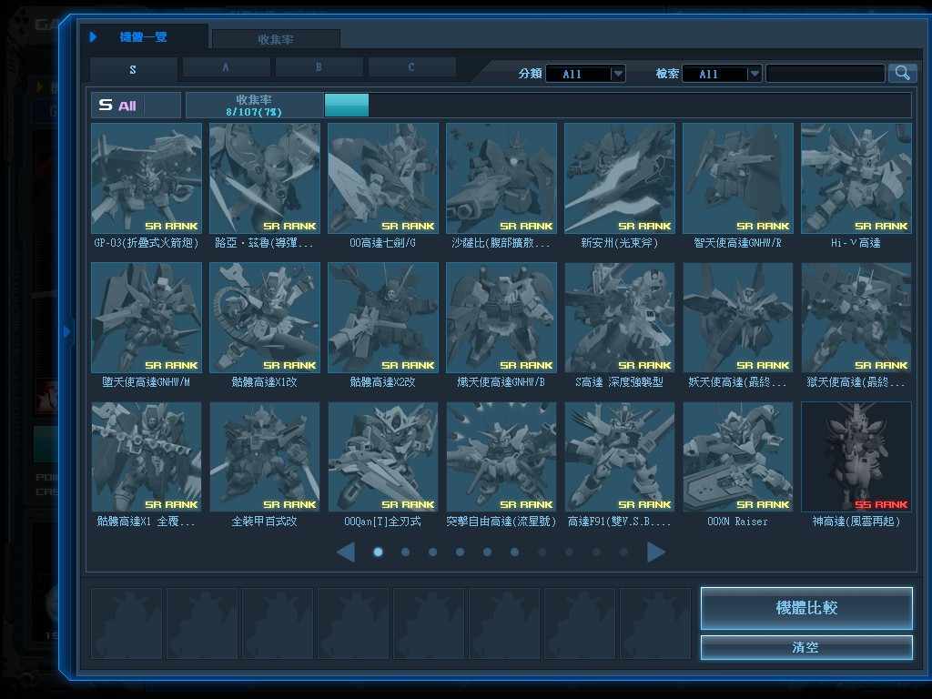Jump to fifth page dot

(488, 552)
